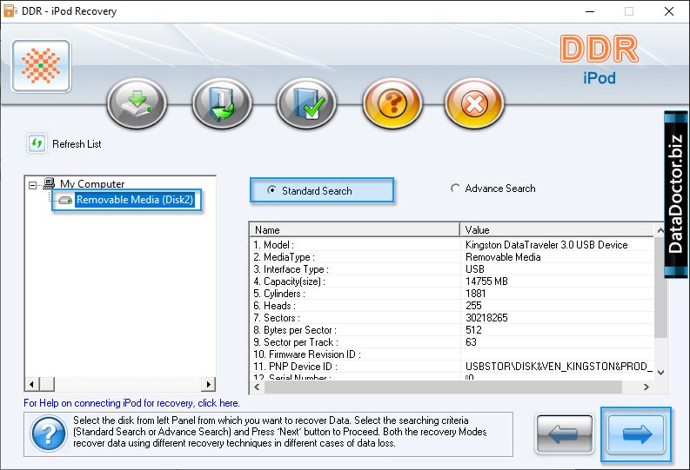Click 'Kingston DataTraveler 3.0 USB Device' value
Viewport: 690px width, 470px height.
pyautogui.click(x=546, y=245)
